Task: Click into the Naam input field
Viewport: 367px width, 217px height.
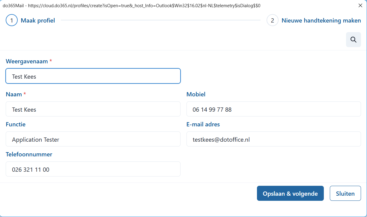Action: pos(93,109)
